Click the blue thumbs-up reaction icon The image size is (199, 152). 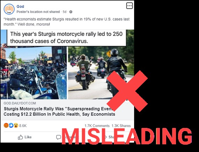point(11,126)
